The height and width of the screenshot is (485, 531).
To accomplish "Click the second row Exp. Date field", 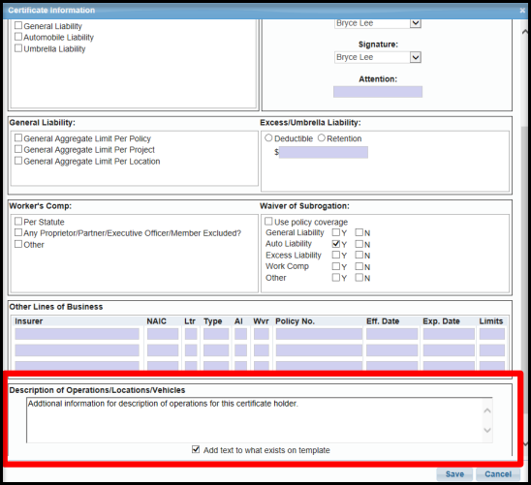I will (x=449, y=350).
